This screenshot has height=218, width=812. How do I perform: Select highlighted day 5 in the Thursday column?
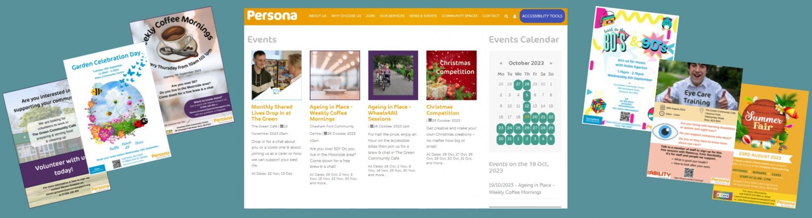pyautogui.click(x=527, y=95)
